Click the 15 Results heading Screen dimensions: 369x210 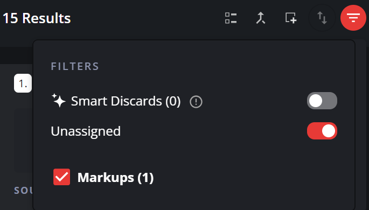click(37, 18)
